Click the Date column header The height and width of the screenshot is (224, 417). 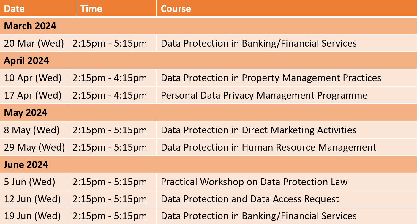(x=38, y=8)
